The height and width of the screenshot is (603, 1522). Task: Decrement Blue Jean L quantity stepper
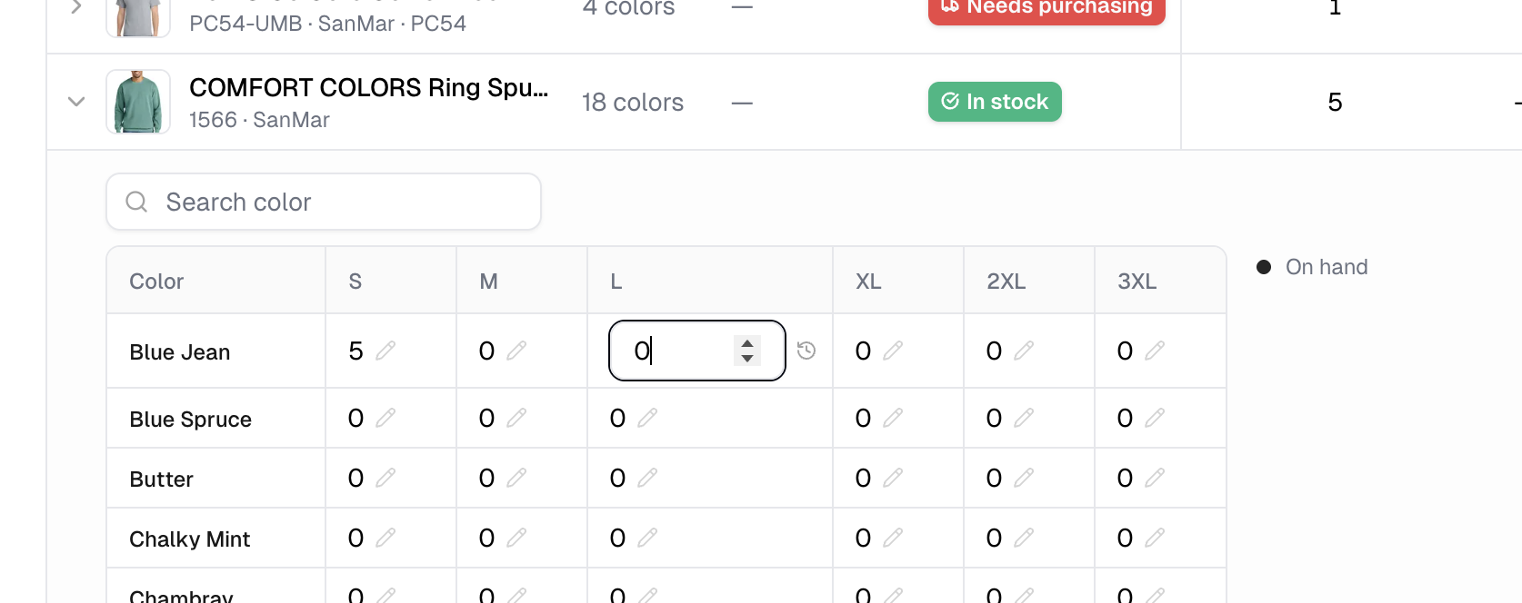click(747, 358)
